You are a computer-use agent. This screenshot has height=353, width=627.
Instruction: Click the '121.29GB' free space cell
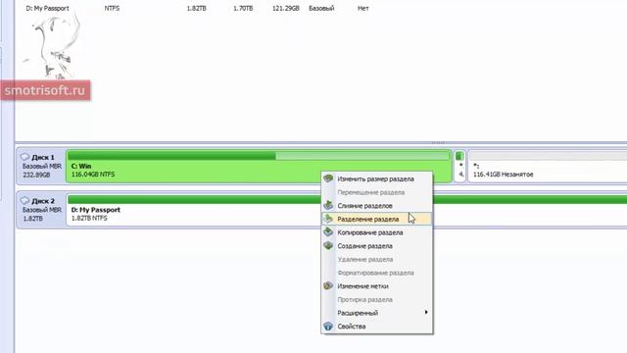point(286,8)
